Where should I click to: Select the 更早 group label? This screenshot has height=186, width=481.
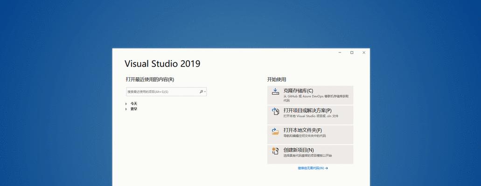point(134,109)
